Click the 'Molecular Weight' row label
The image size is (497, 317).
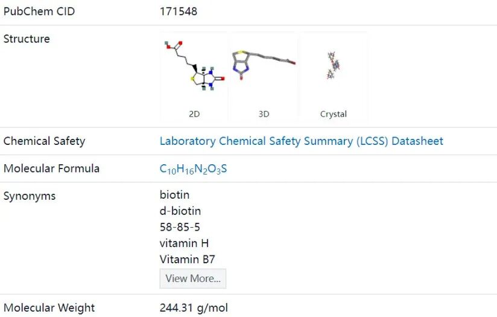click(x=49, y=308)
